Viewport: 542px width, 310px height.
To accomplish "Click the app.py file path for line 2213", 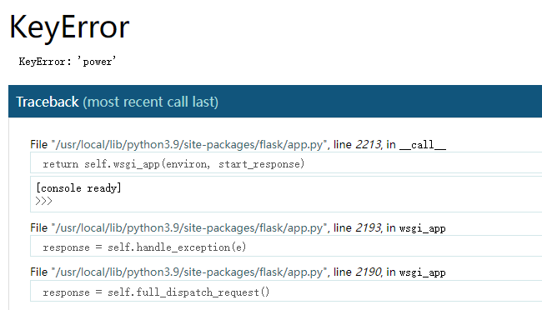I will (189, 144).
